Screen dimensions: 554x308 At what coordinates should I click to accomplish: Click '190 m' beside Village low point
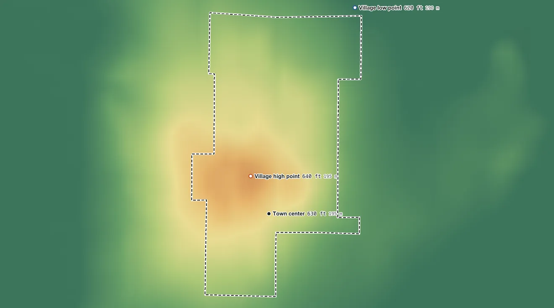click(432, 8)
